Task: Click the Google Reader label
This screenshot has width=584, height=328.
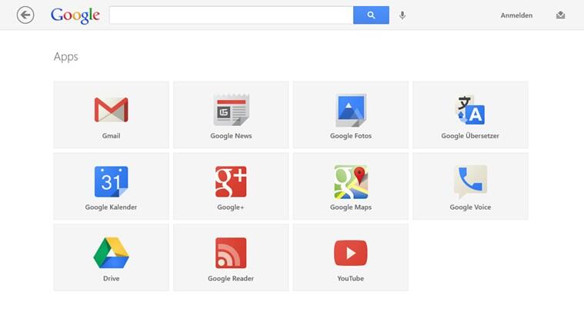Action: (x=231, y=278)
